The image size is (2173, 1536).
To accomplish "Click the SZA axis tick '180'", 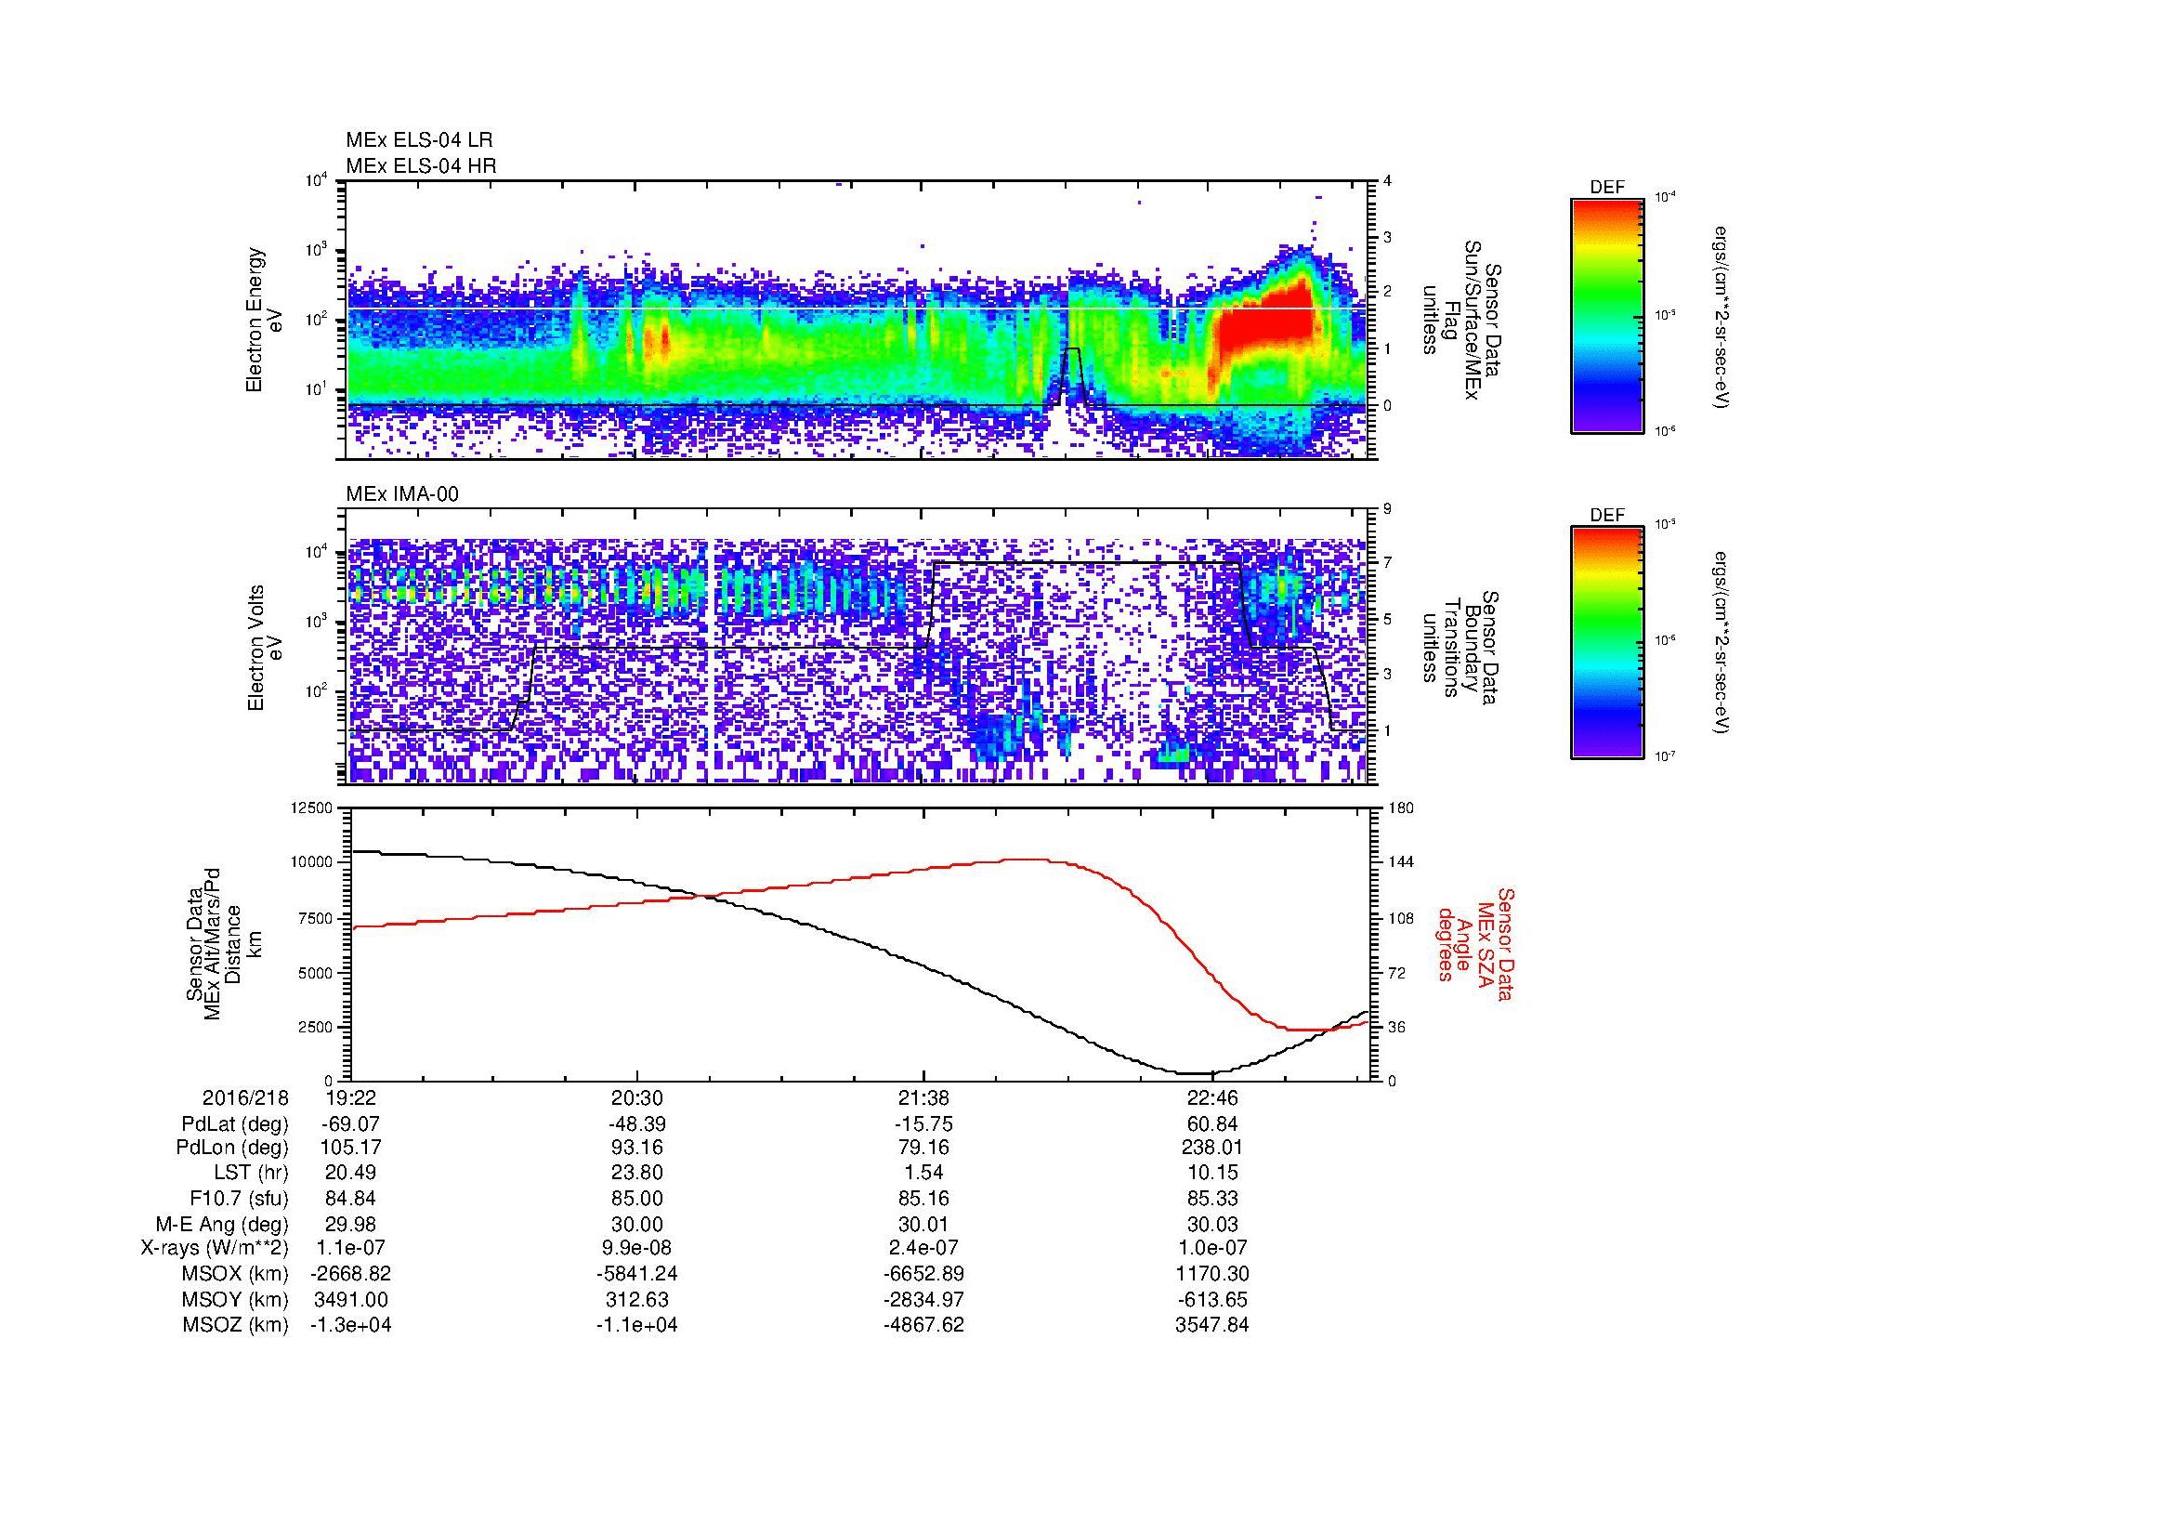I will pos(1400,807).
